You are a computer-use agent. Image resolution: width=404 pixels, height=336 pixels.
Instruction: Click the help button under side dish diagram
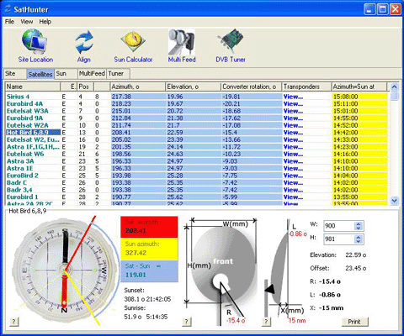267,321
